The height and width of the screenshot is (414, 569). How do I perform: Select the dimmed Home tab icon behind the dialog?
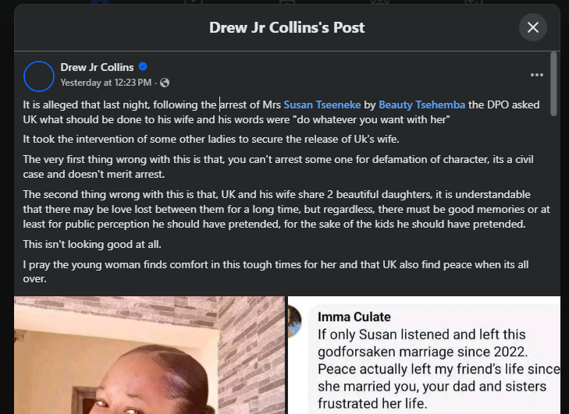coord(100,2)
